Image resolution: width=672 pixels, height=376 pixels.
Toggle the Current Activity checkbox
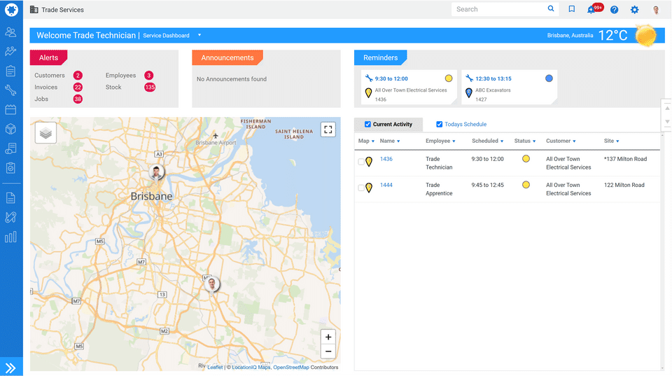367,125
